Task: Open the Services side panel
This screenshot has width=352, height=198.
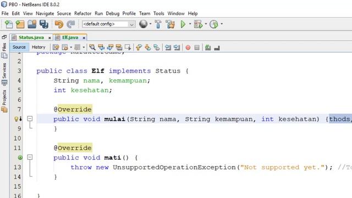Action: 4,74
